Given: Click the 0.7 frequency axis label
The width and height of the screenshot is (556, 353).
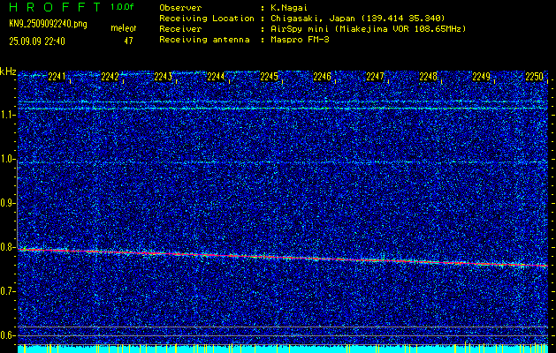Looking at the screenshot, I should (x=8, y=291).
